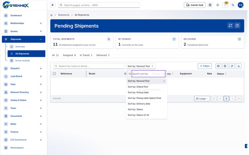Open the notifications bell
Viewport: 249px width, 155px height.
pos(225,5)
